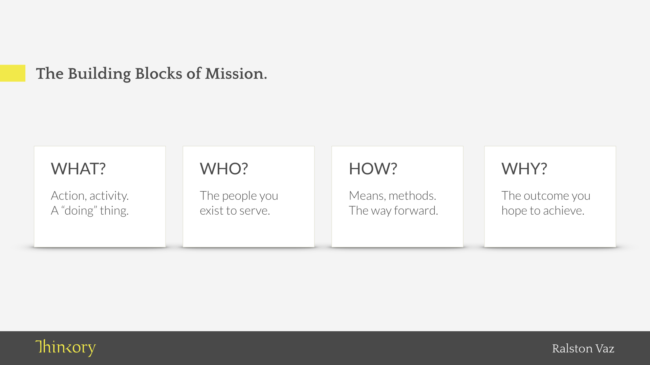Click blank space below WHAT? card description
The width and height of the screenshot is (650, 365).
pos(100,233)
